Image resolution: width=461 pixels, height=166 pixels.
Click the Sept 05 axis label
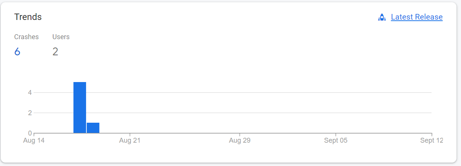click(x=336, y=141)
